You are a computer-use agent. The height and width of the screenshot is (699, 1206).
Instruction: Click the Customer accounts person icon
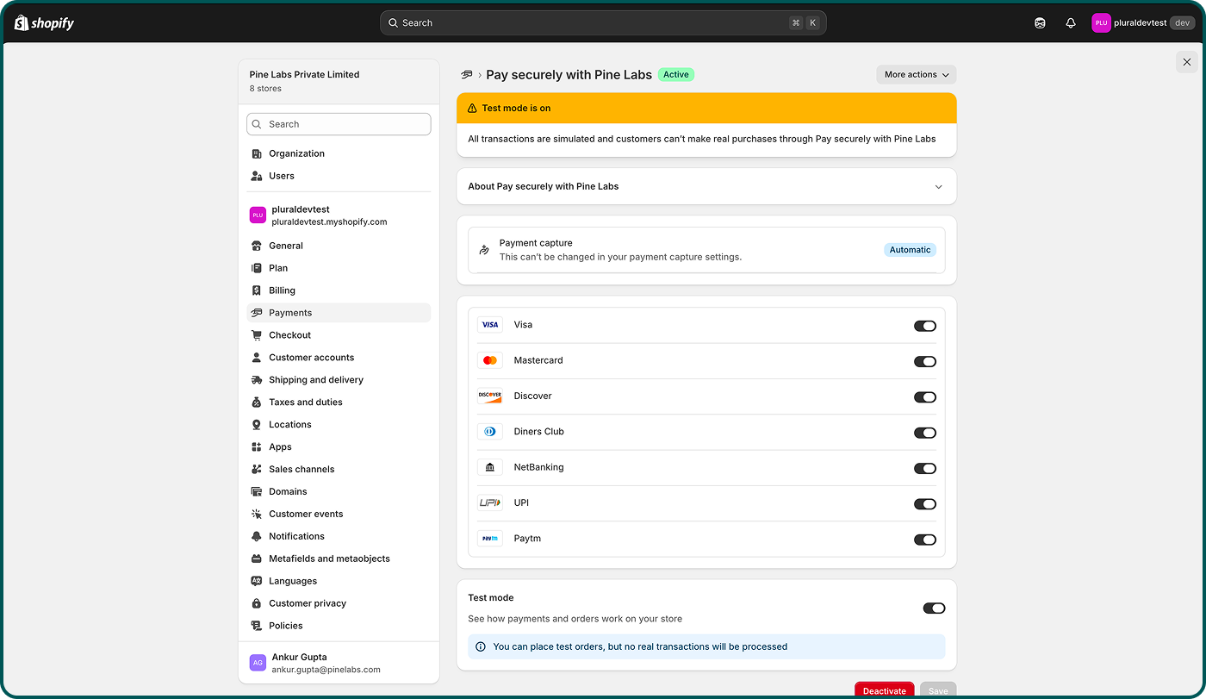pos(256,358)
